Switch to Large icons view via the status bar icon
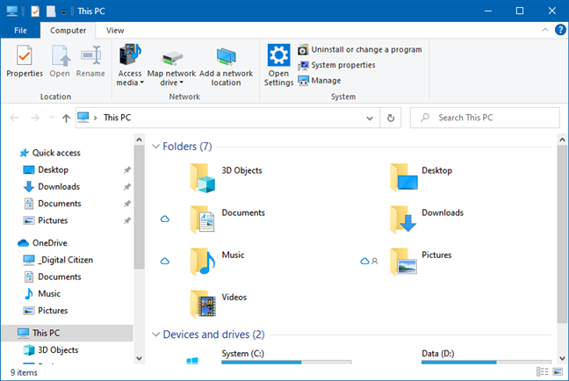Viewport: 569px width, 381px height. point(558,371)
